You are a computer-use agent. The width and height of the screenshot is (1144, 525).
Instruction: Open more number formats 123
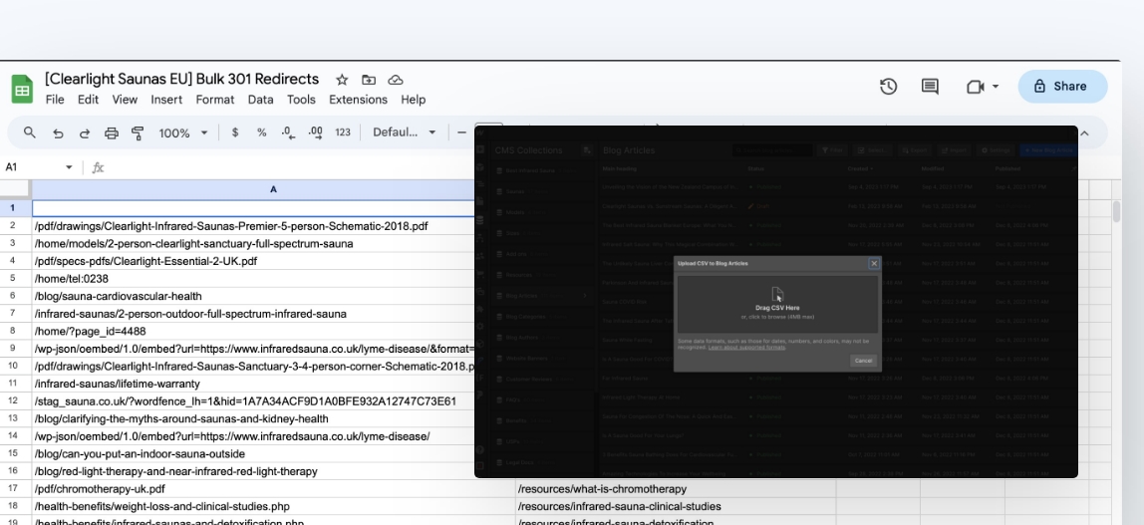pos(342,131)
